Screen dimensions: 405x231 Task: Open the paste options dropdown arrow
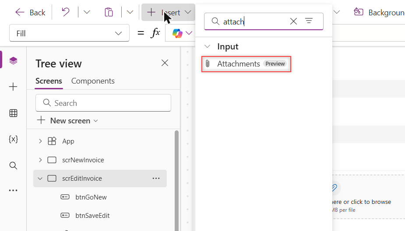[130, 12]
